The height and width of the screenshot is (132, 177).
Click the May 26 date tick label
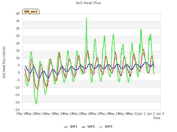[86, 114]
